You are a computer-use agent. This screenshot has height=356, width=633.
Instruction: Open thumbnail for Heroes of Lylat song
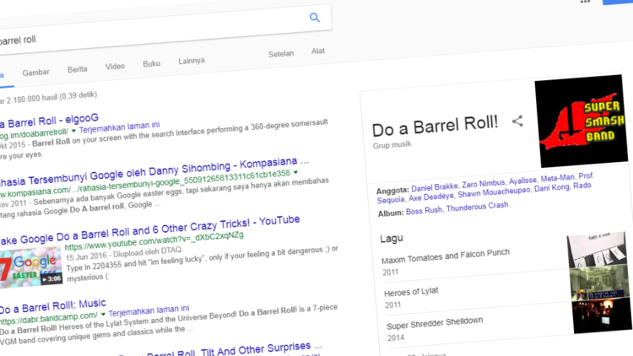click(x=599, y=283)
